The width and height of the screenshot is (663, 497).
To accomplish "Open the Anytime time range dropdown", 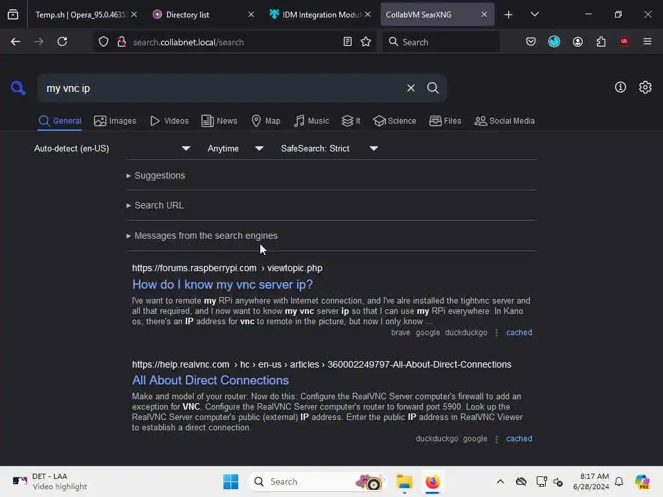I will (236, 148).
